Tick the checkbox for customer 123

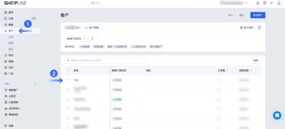(x=68, y=80)
